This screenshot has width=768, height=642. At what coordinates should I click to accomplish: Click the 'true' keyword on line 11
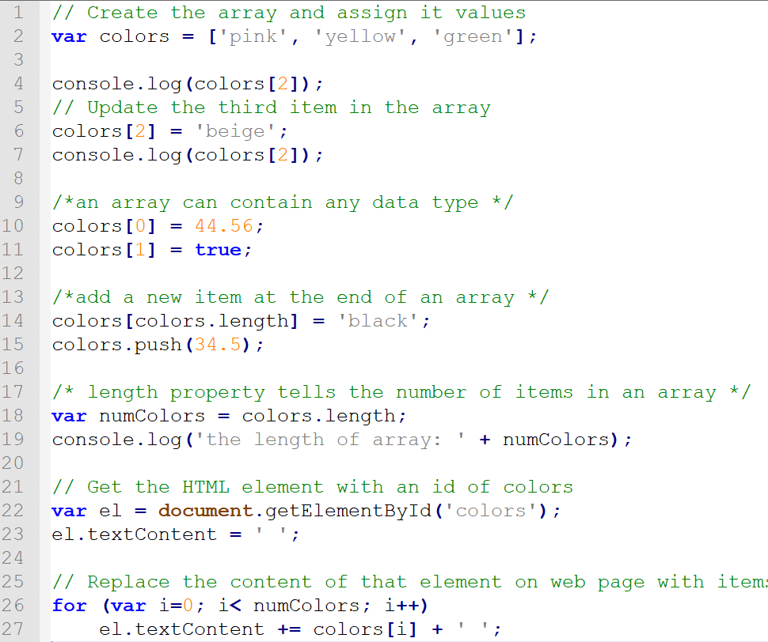(219, 249)
